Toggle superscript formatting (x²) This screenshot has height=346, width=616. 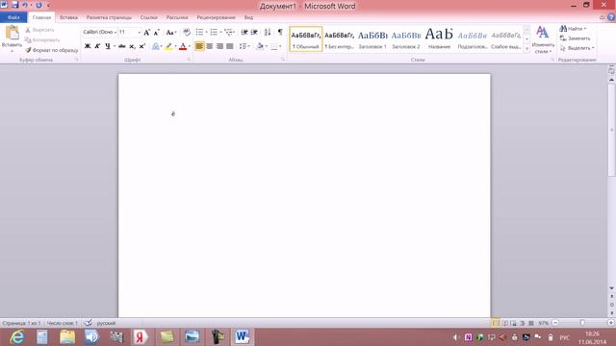pyautogui.click(x=142, y=46)
